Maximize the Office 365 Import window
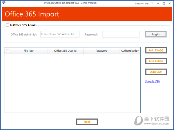 point(164,3)
